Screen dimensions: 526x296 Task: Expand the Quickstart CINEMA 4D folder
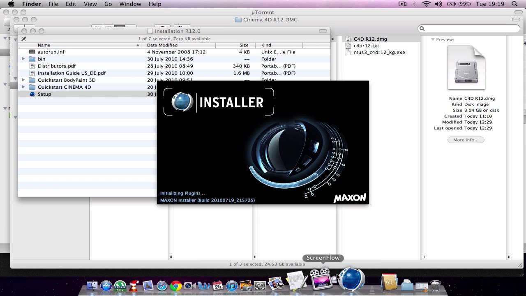click(x=23, y=87)
